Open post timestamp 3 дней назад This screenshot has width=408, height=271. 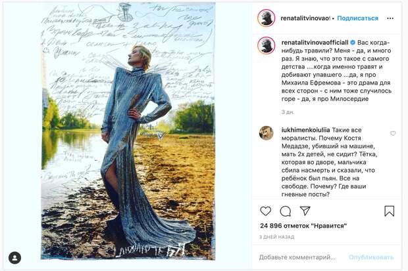(x=276, y=237)
